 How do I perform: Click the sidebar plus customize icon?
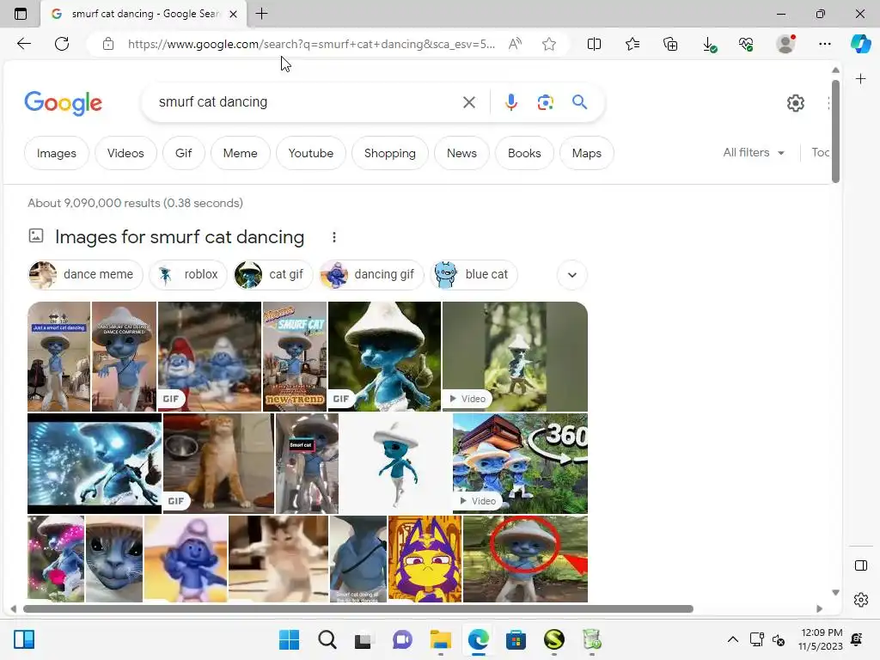pos(860,79)
